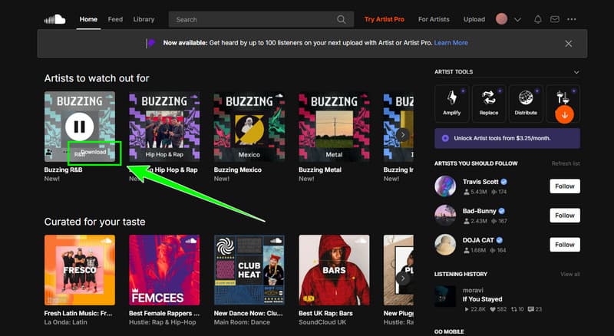The width and height of the screenshot is (614, 336).
Task: Click View all listening history
Action: pyautogui.click(x=569, y=274)
